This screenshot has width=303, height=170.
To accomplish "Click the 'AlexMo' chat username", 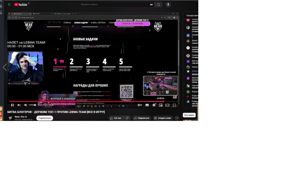I will [195, 35].
